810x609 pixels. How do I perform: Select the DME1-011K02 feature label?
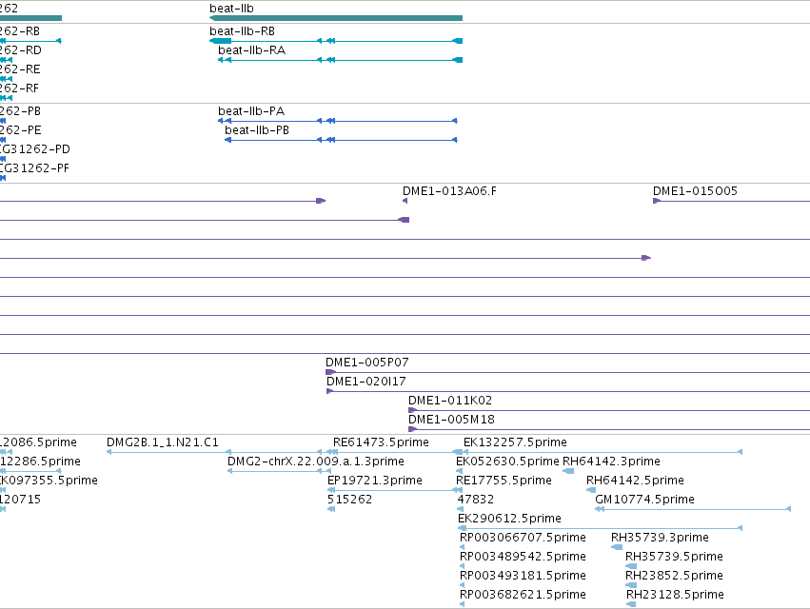(450, 401)
